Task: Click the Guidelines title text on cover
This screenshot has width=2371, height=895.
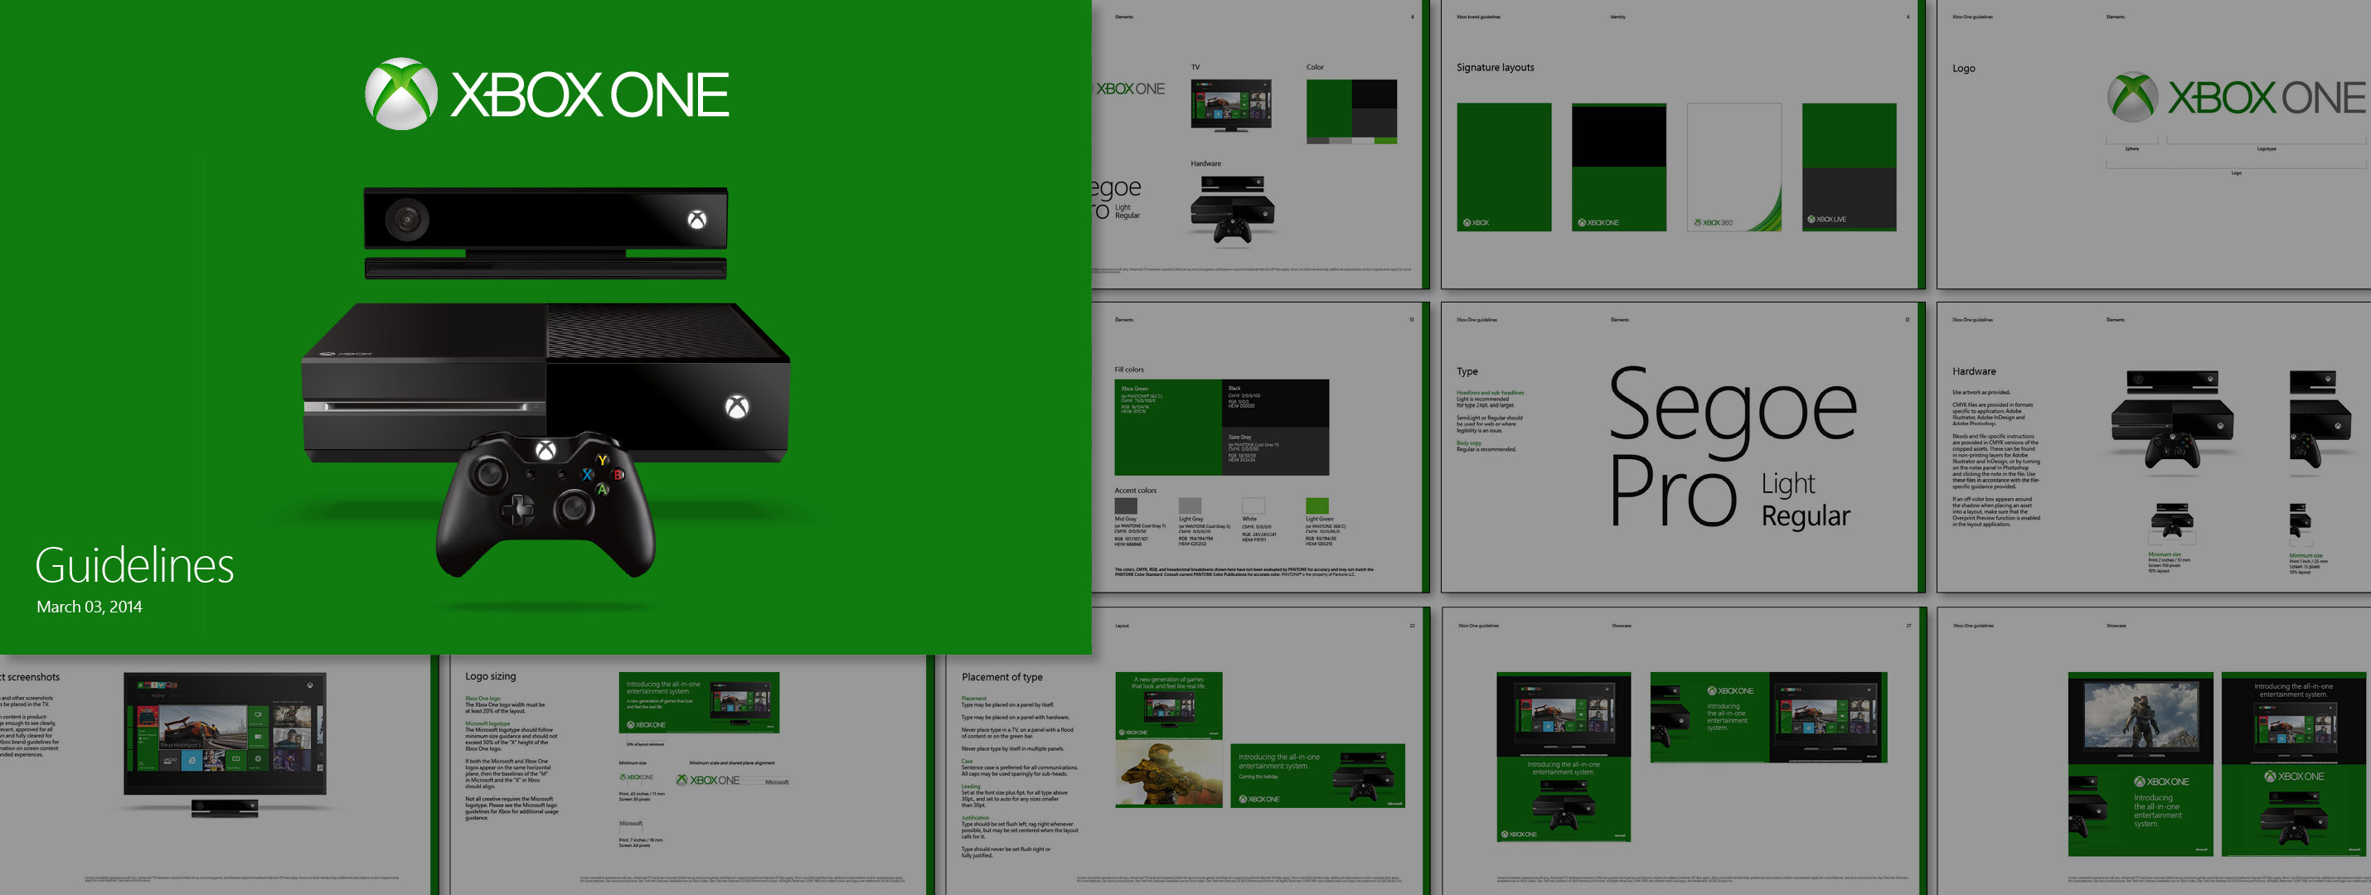Action: pos(134,565)
